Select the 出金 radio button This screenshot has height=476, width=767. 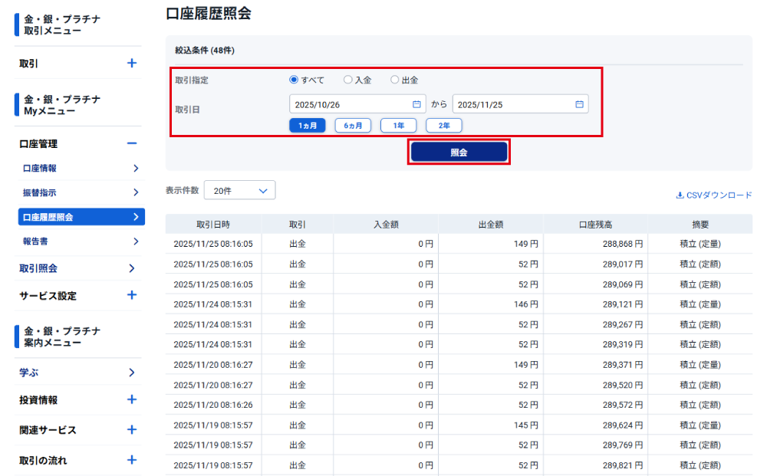pos(394,80)
